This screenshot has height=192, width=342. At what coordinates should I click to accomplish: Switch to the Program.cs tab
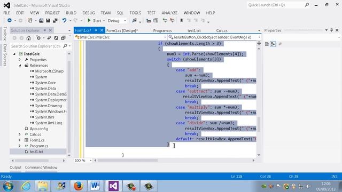point(162,31)
